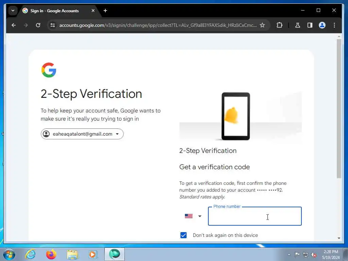This screenshot has width=348, height=261.
Task: Click 'Get a verification code' text
Action: click(x=214, y=167)
